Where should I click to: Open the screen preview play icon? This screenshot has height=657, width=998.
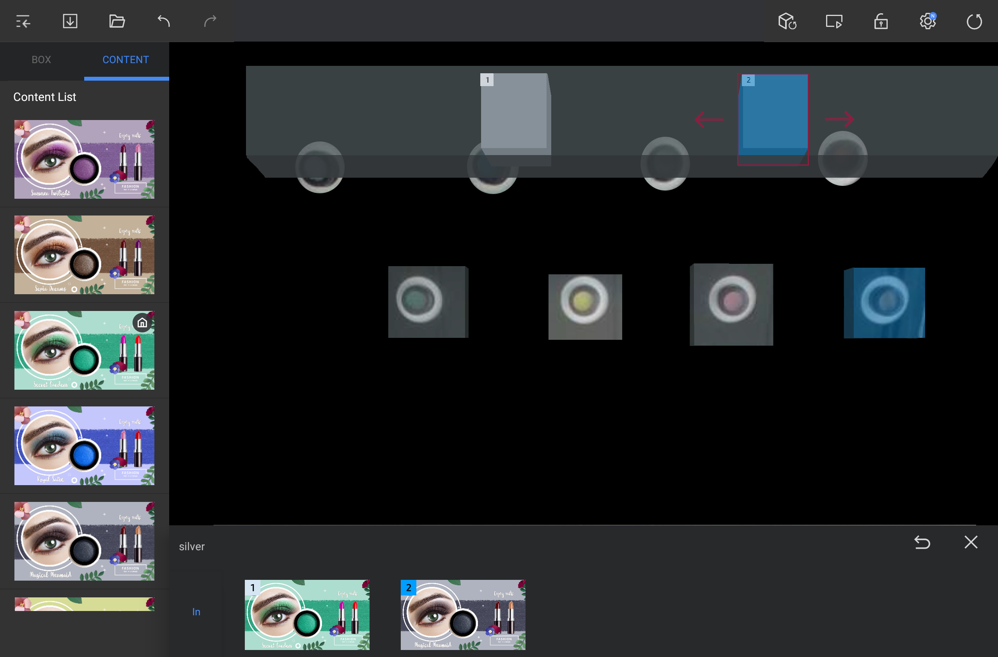click(833, 21)
